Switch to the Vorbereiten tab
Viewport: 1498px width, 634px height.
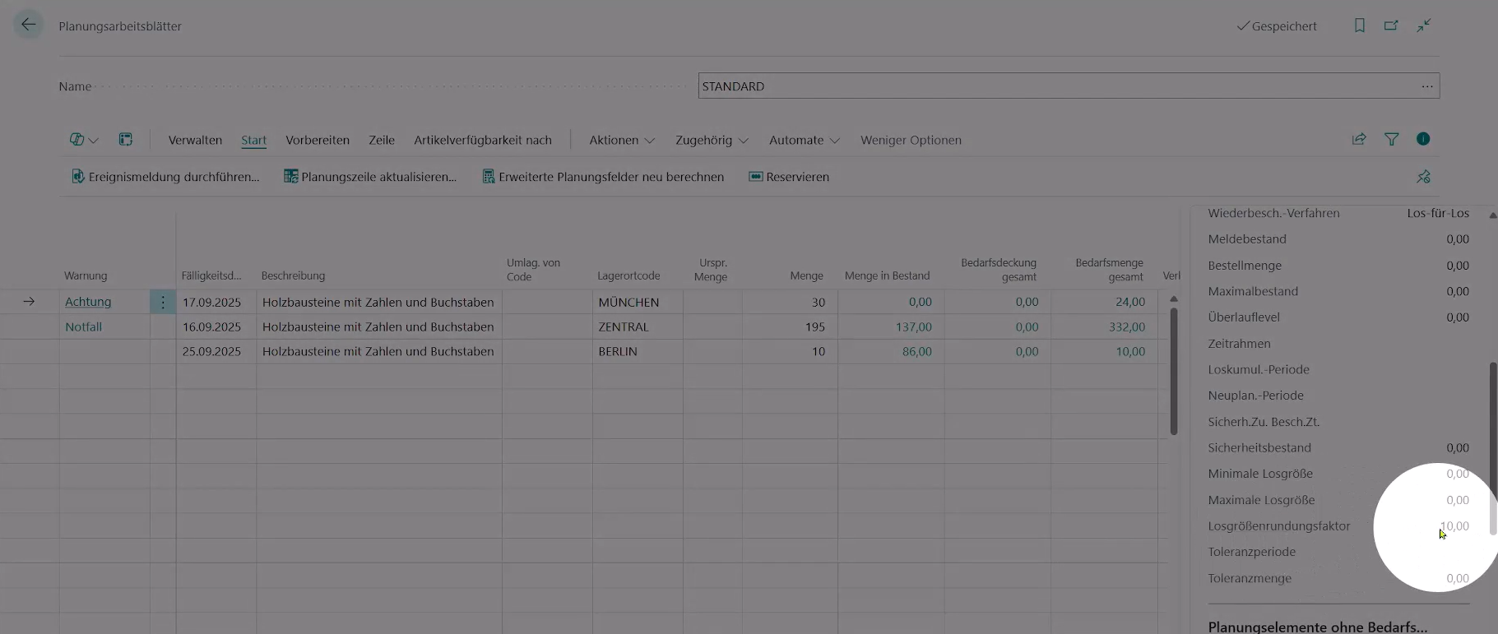click(x=318, y=140)
